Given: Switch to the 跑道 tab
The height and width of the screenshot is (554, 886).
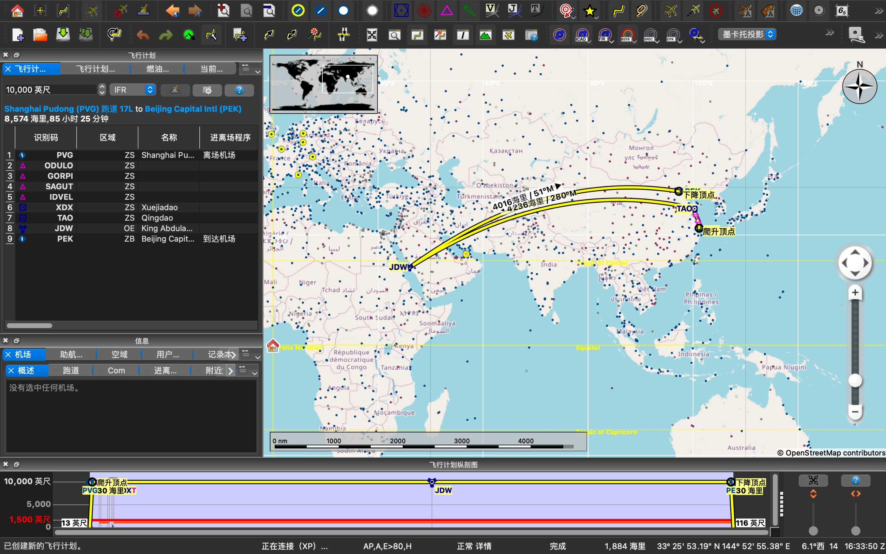Looking at the screenshot, I should pyautogui.click(x=71, y=371).
